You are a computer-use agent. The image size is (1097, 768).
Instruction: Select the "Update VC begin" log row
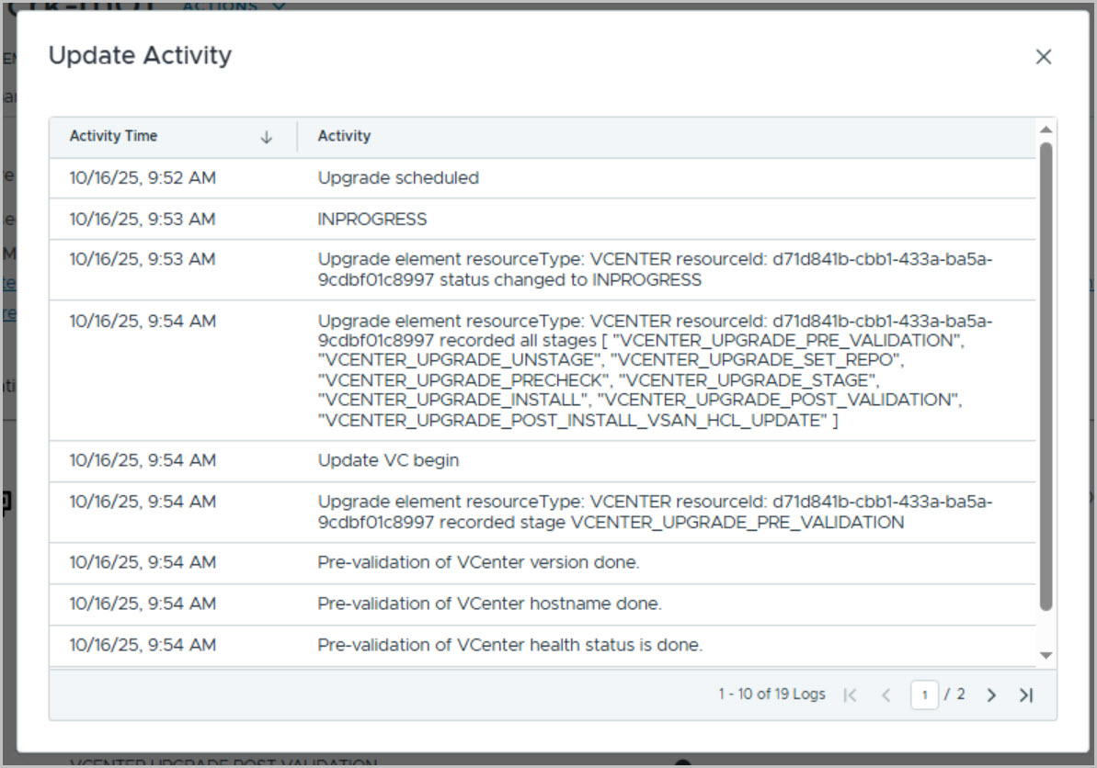coord(388,461)
